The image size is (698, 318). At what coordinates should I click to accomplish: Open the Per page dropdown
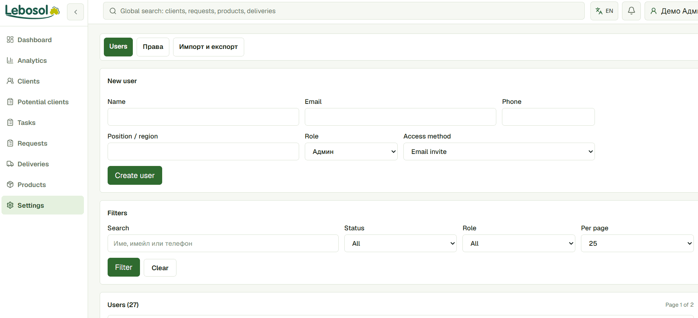tap(637, 243)
